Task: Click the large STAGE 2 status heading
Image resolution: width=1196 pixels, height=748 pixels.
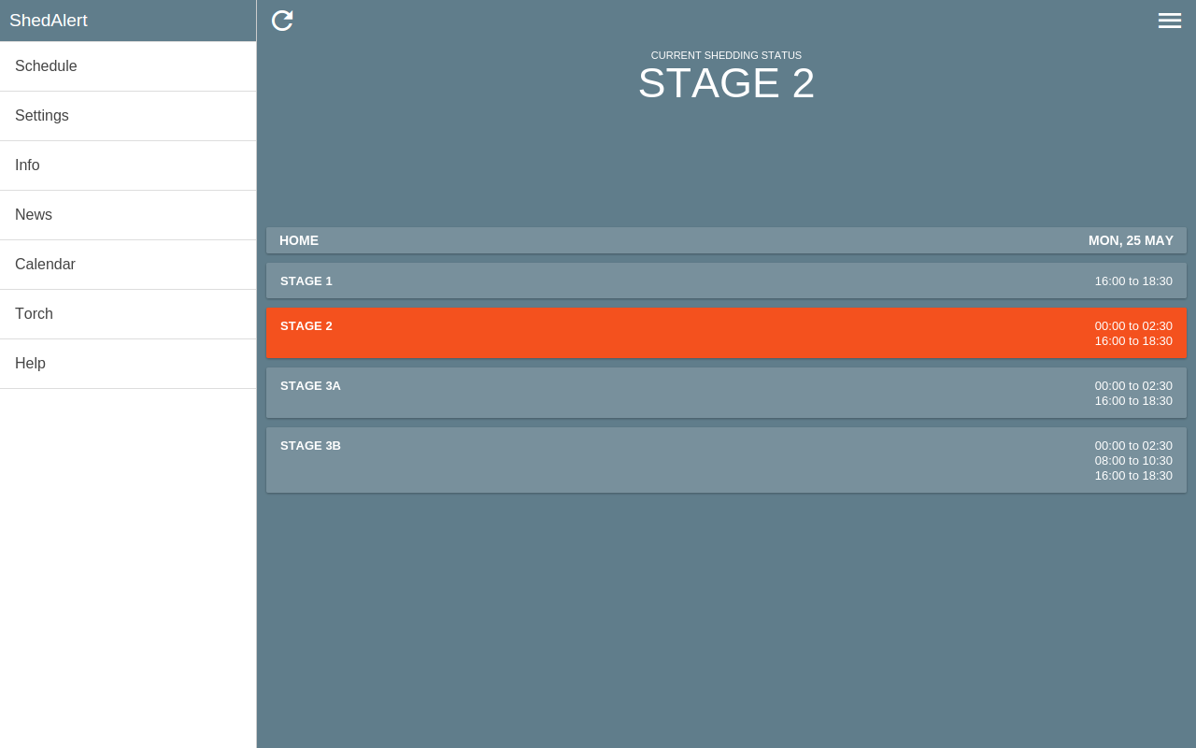Action: [x=726, y=83]
